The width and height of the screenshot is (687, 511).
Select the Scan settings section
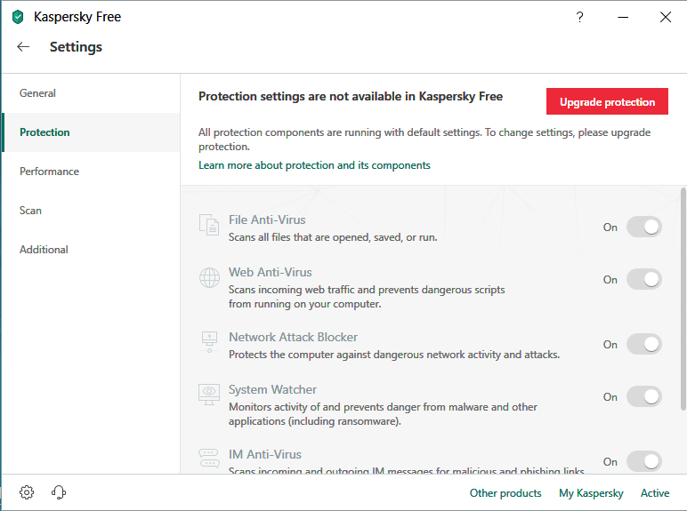(x=30, y=211)
